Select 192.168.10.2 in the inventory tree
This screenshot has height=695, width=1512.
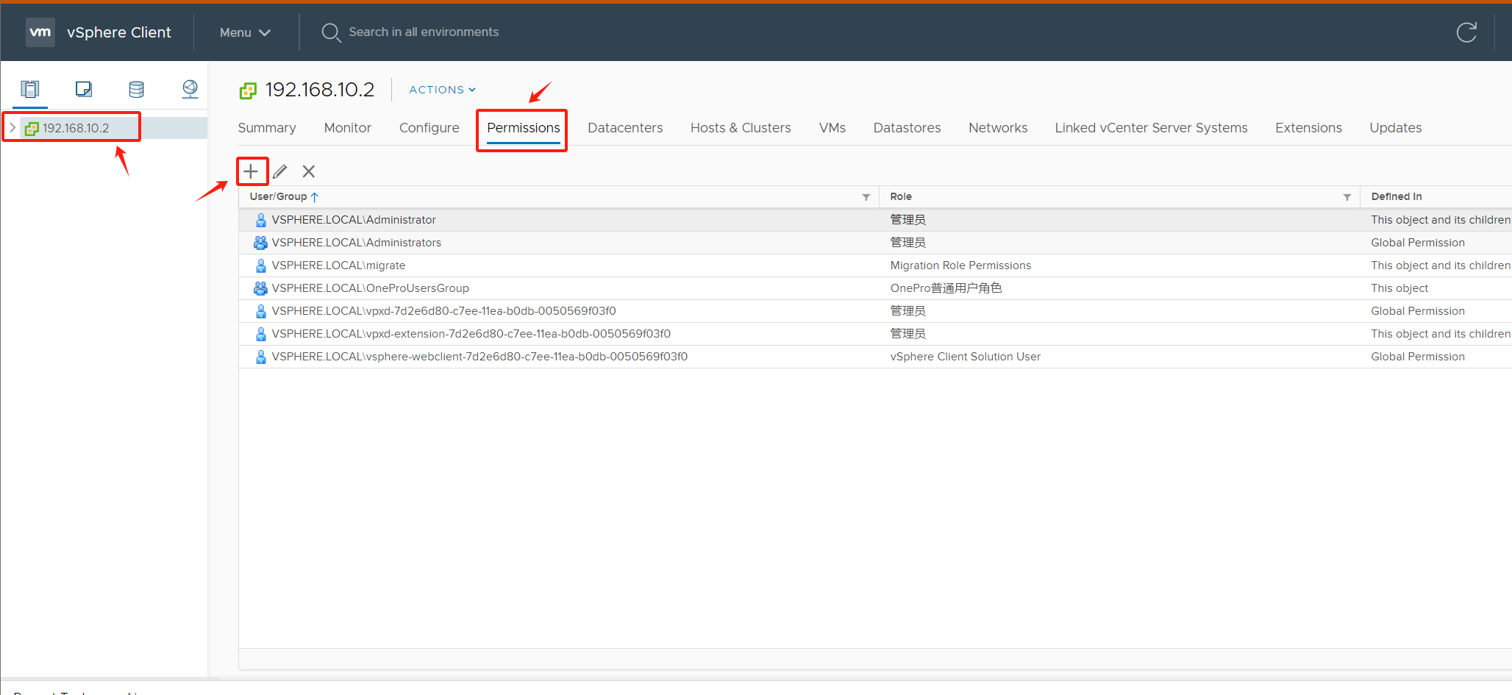(x=76, y=128)
